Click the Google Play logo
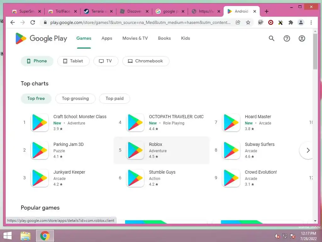 pyautogui.click(x=41, y=38)
